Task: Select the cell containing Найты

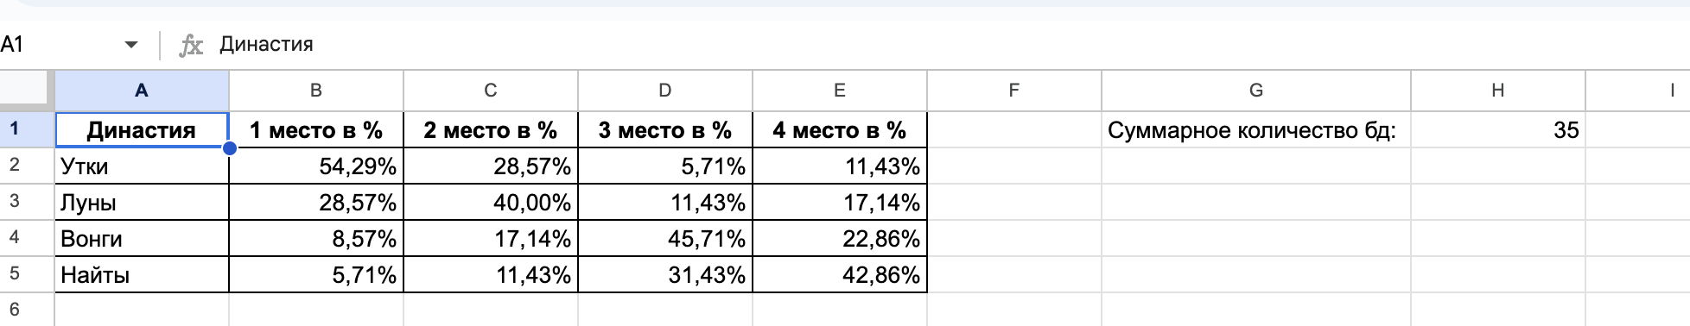Action: pos(142,274)
